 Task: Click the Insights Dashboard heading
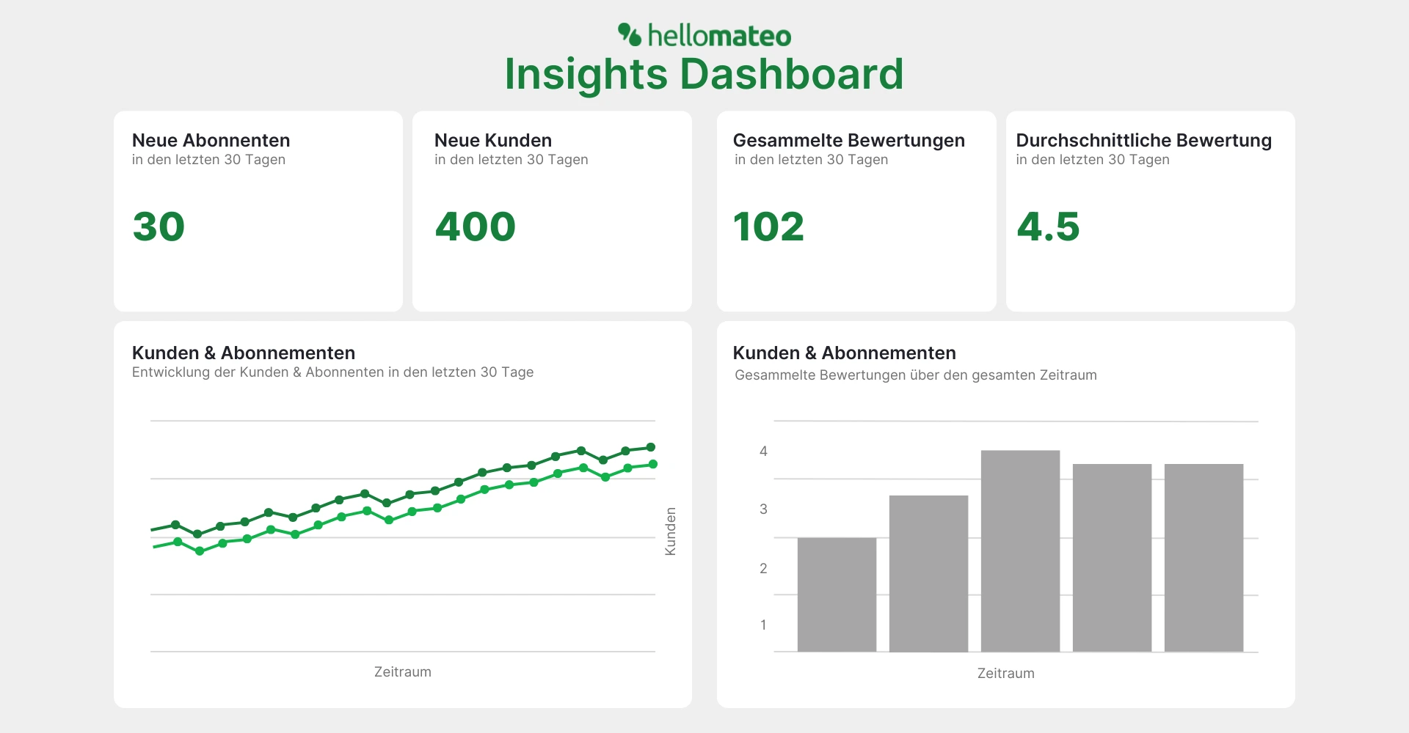pos(704,74)
